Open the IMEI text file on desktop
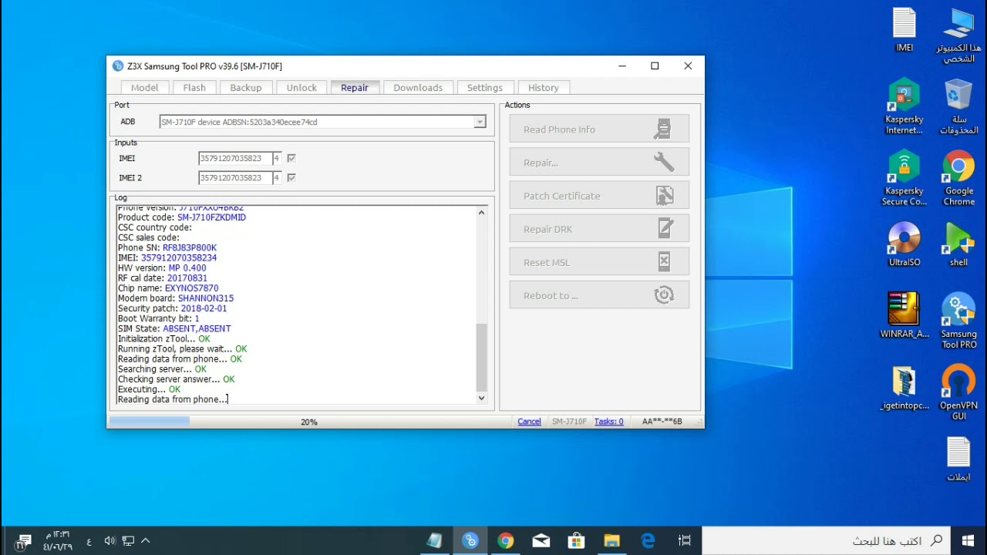The image size is (987, 555). point(904,31)
